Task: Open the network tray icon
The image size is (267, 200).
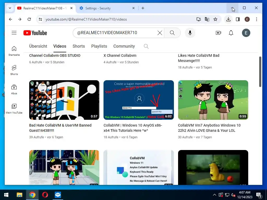Action: [227, 195]
